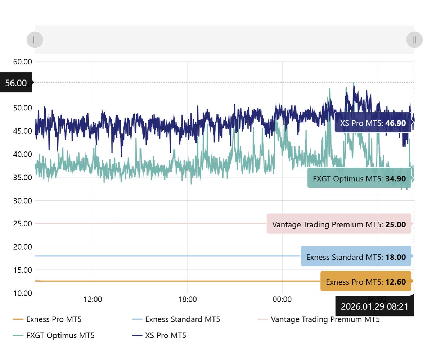Toggle Exness Pro MT5 legend series
The width and height of the screenshot is (432, 364).
coord(47,319)
